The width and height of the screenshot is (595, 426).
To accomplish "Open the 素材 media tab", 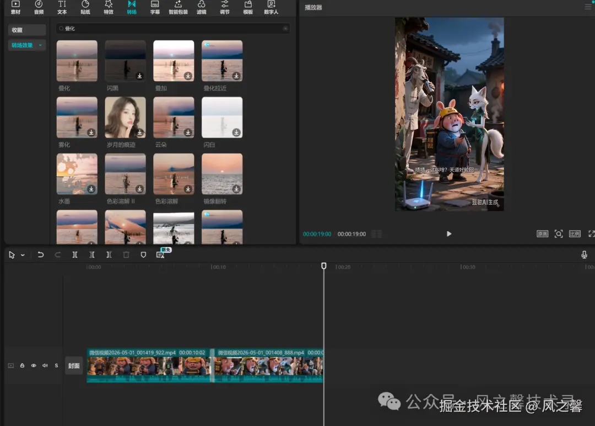I will pyautogui.click(x=15, y=7).
